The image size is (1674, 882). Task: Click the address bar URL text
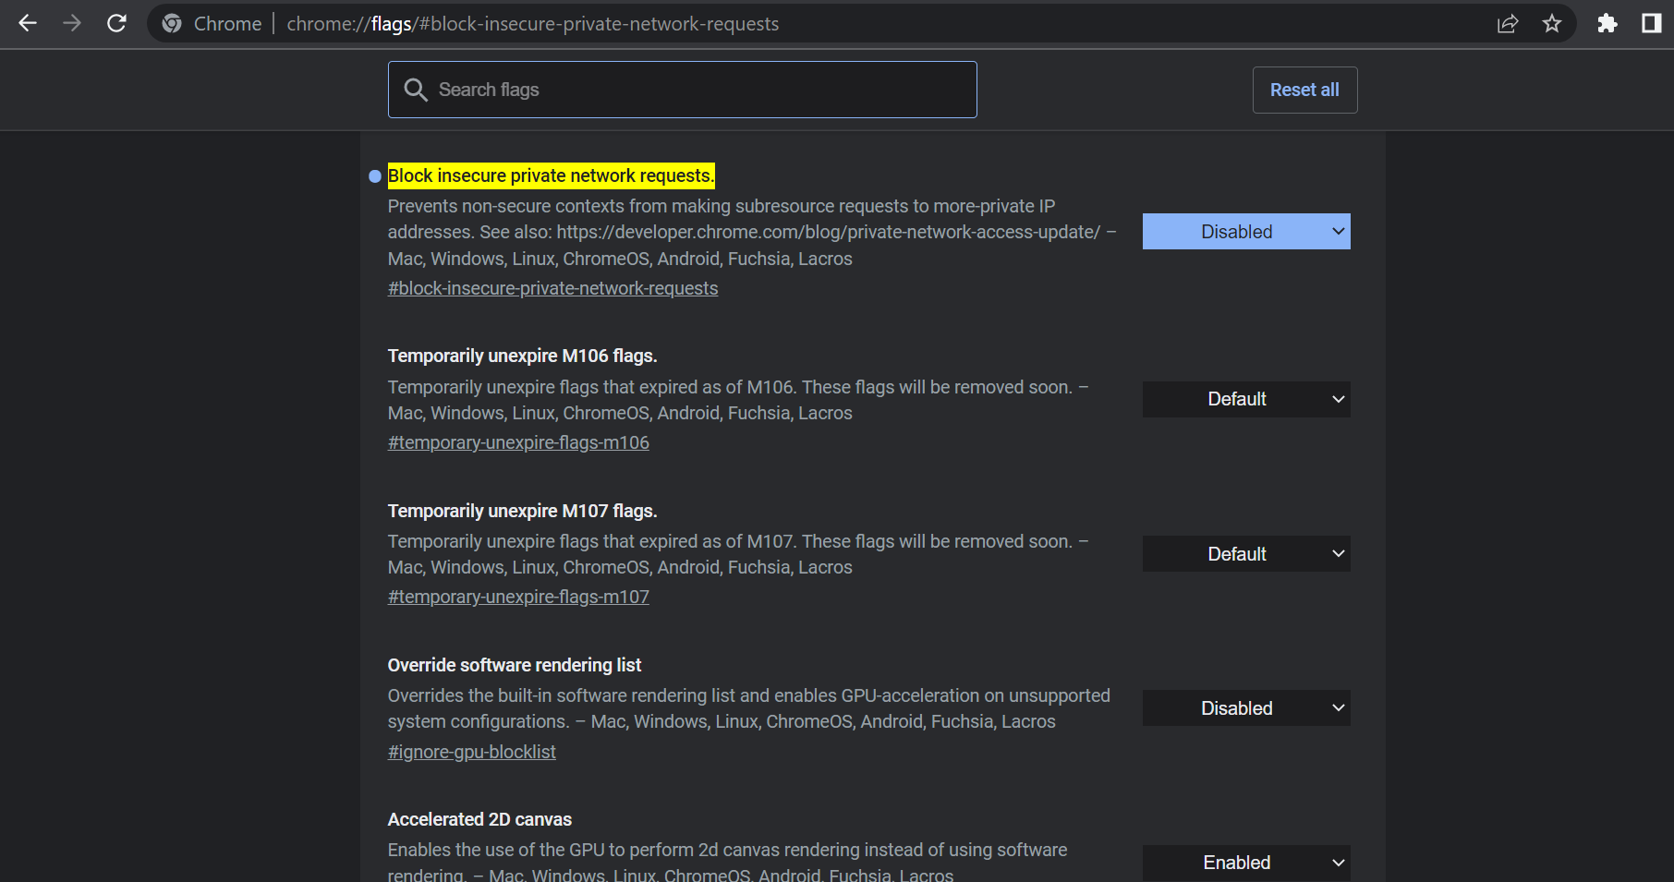pyautogui.click(x=533, y=24)
